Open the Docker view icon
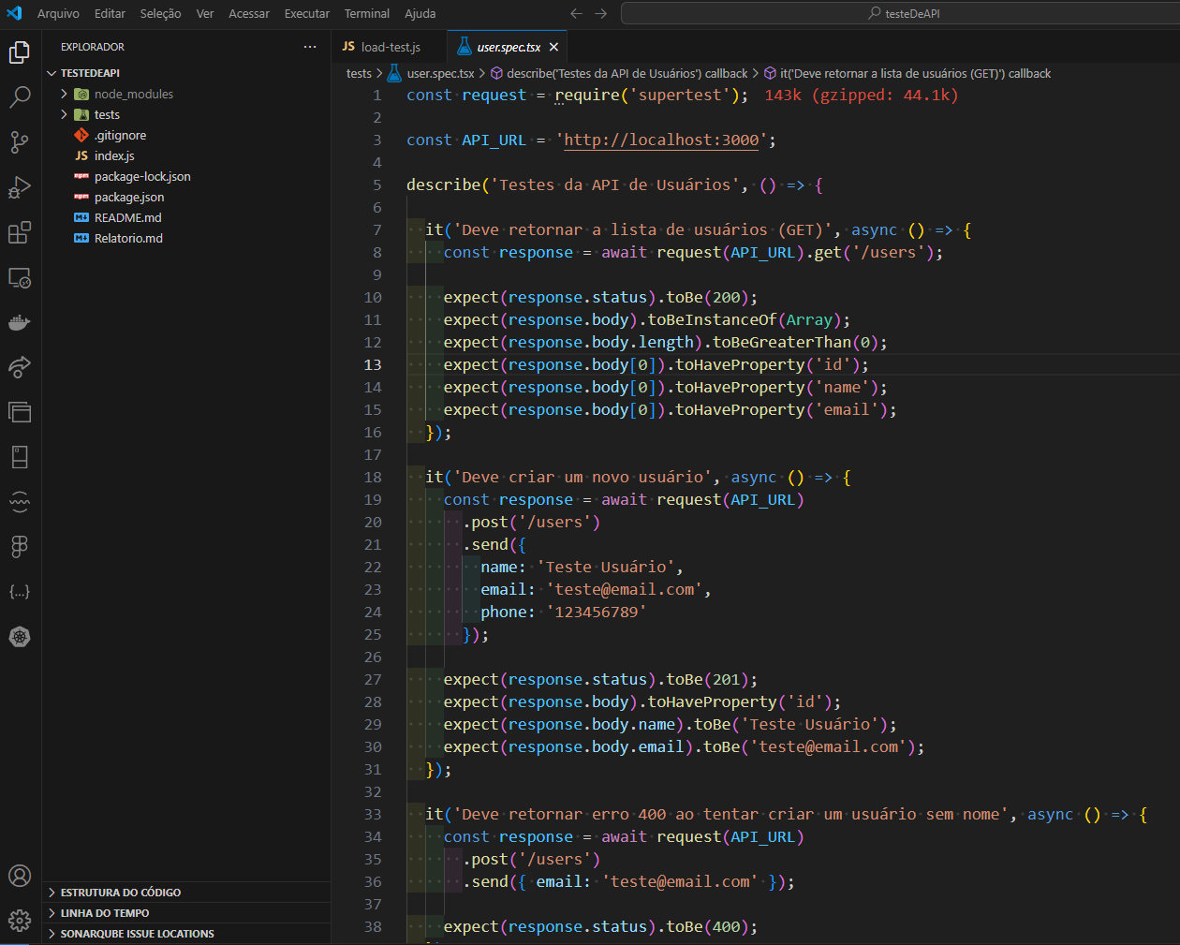Image resolution: width=1180 pixels, height=945 pixels. (x=20, y=323)
